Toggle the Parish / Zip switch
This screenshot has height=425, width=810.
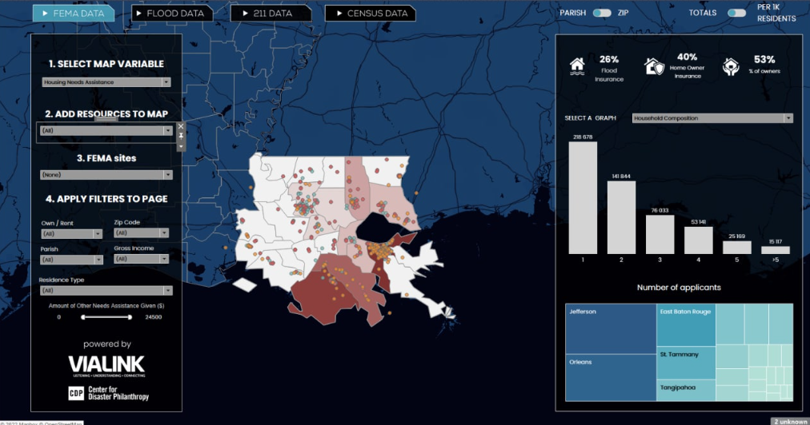tap(602, 13)
